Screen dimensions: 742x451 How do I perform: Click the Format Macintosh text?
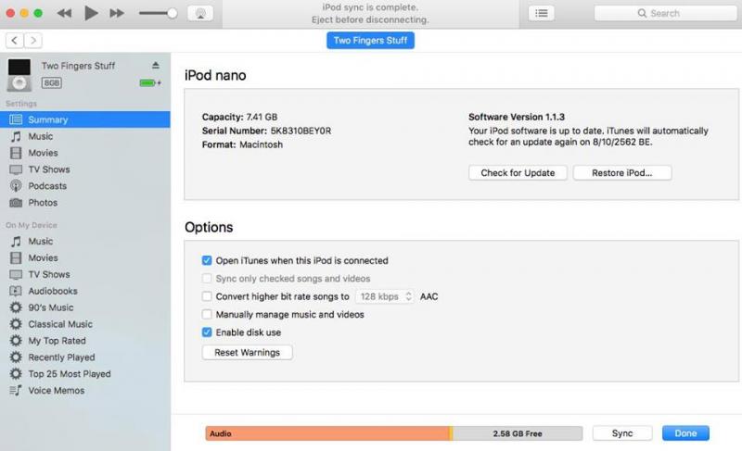pyautogui.click(x=242, y=145)
